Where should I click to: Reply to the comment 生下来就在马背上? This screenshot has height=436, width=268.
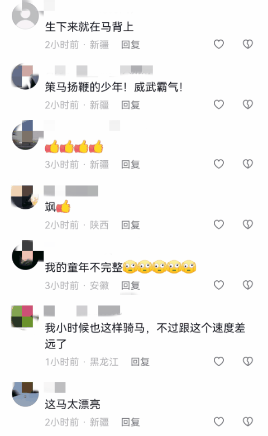(x=131, y=45)
